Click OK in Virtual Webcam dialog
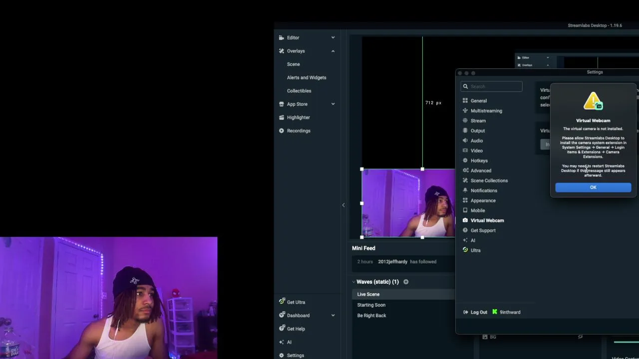 (x=593, y=187)
